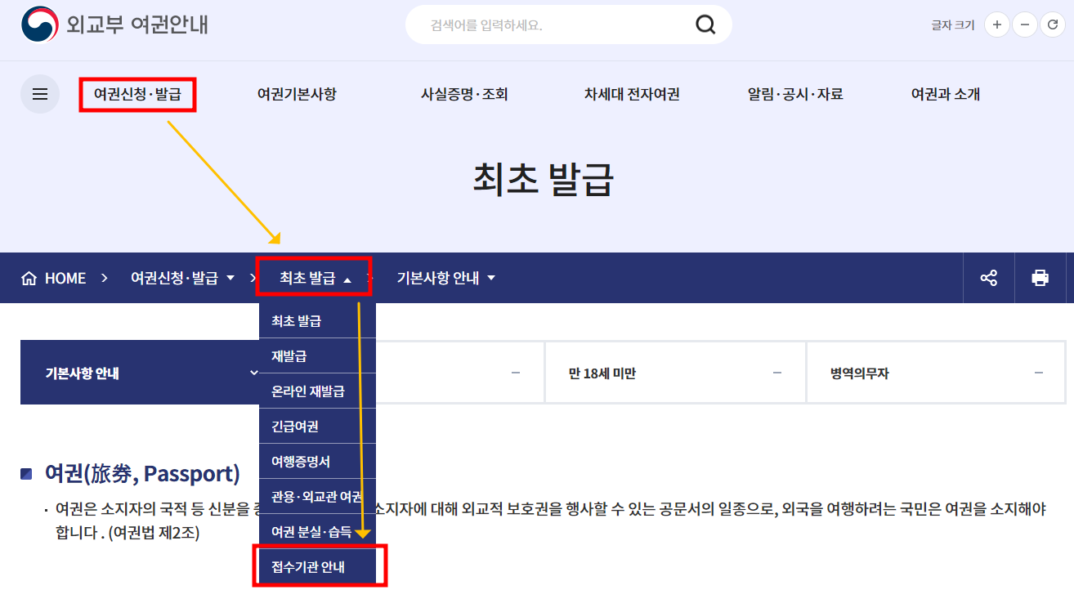Open the 기본사항 안내 breadcrumb dropdown
This screenshot has width=1074, height=590.
click(x=445, y=278)
